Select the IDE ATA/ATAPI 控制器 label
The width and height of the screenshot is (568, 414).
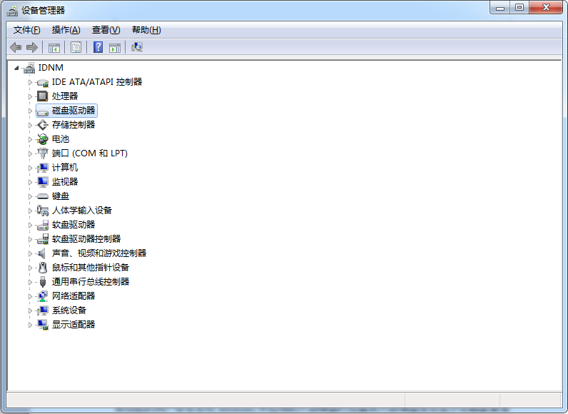97,82
